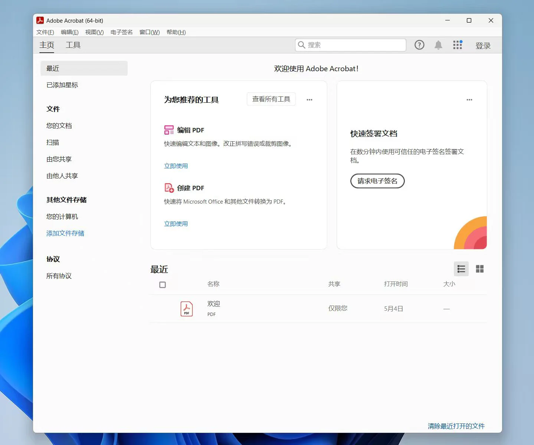Open more options in quick sign card

(469, 99)
